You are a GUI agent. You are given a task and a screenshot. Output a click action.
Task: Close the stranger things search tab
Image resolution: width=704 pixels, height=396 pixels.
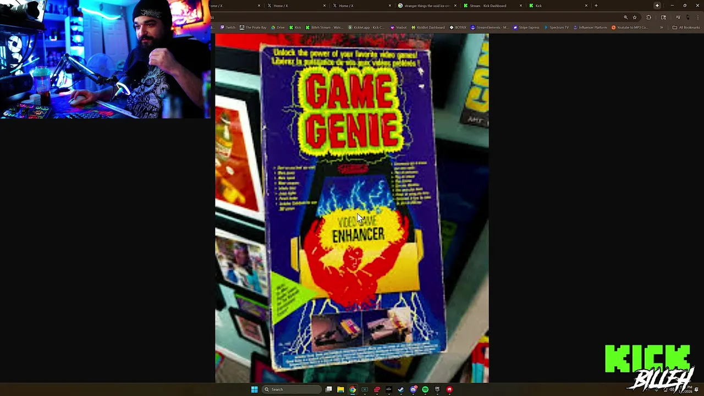(x=455, y=5)
